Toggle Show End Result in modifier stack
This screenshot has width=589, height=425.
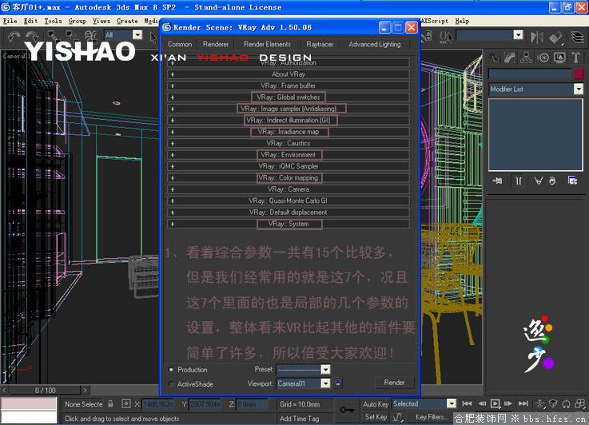point(519,181)
